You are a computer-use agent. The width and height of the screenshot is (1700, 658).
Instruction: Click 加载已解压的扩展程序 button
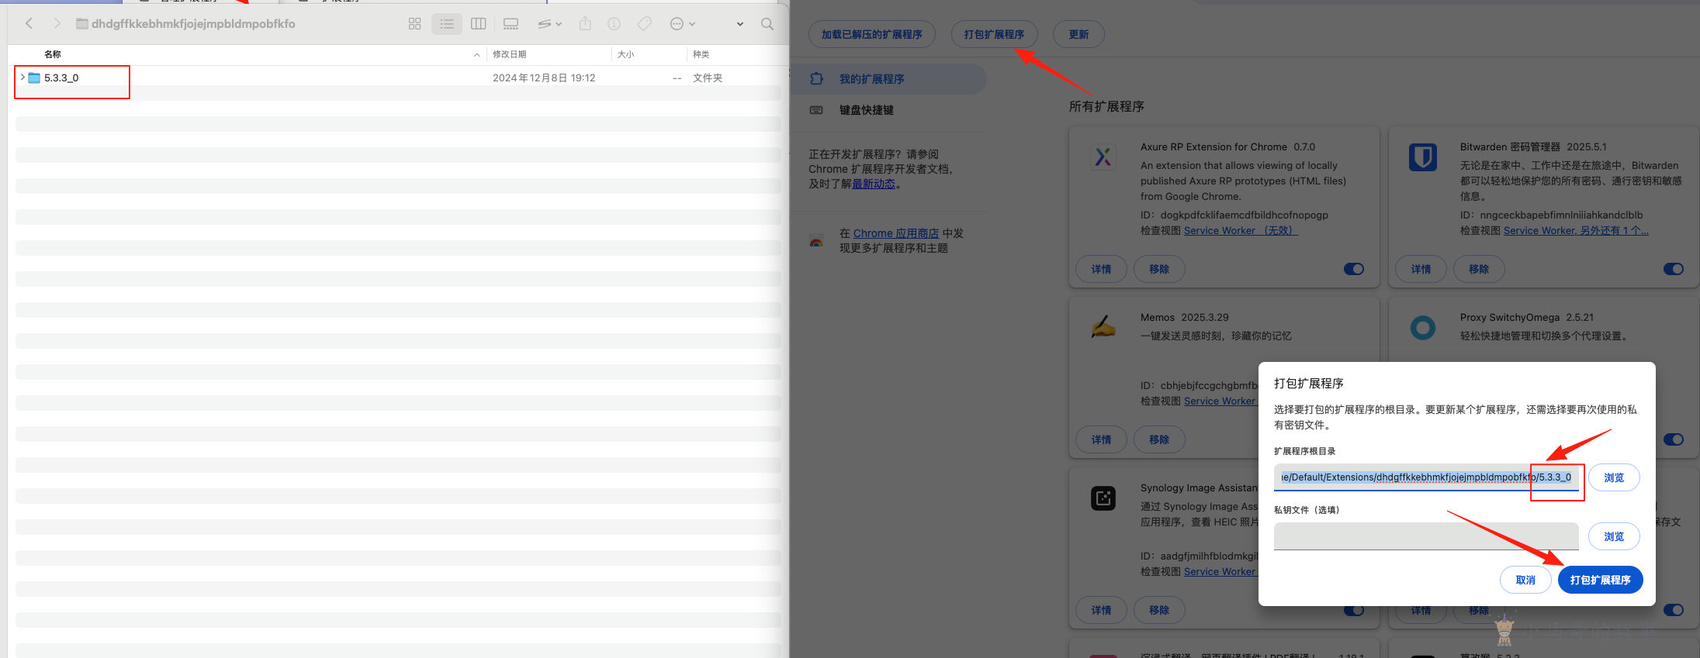click(x=872, y=34)
